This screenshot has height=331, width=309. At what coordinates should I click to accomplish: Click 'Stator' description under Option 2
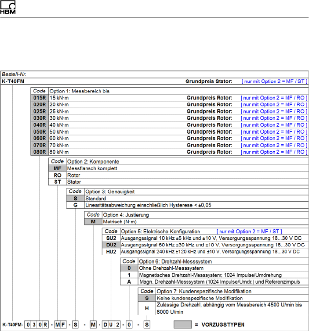[74, 182]
